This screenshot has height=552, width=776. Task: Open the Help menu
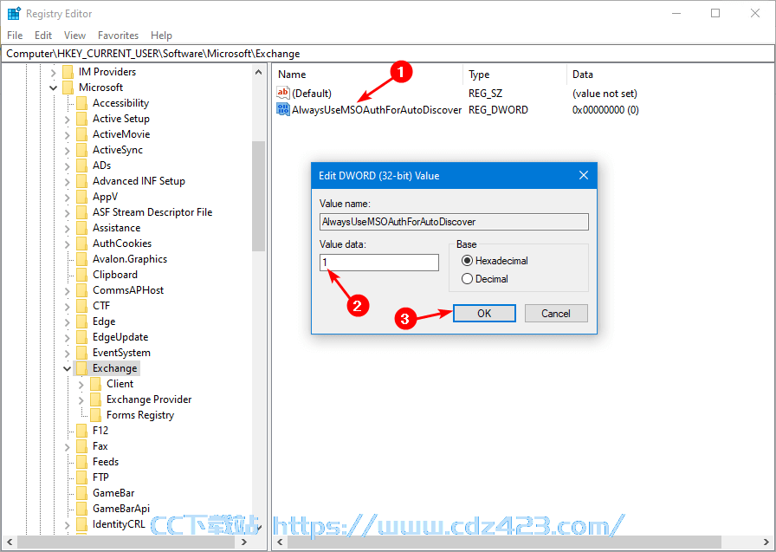coord(161,36)
